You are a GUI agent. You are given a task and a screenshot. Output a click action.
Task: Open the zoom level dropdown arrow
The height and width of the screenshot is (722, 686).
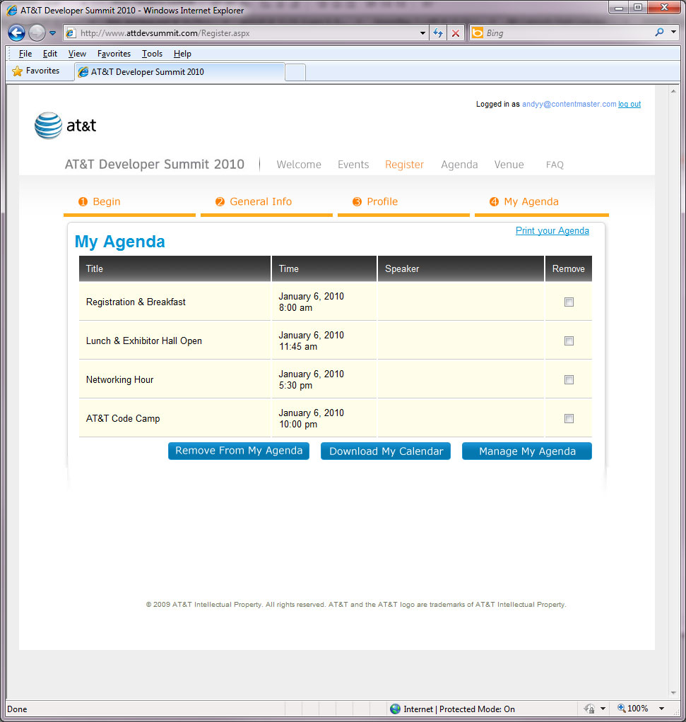pyautogui.click(x=661, y=709)
